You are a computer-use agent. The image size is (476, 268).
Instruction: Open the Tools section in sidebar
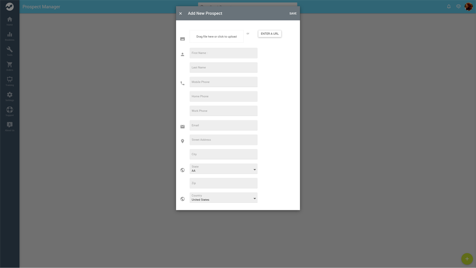(10, 51)
